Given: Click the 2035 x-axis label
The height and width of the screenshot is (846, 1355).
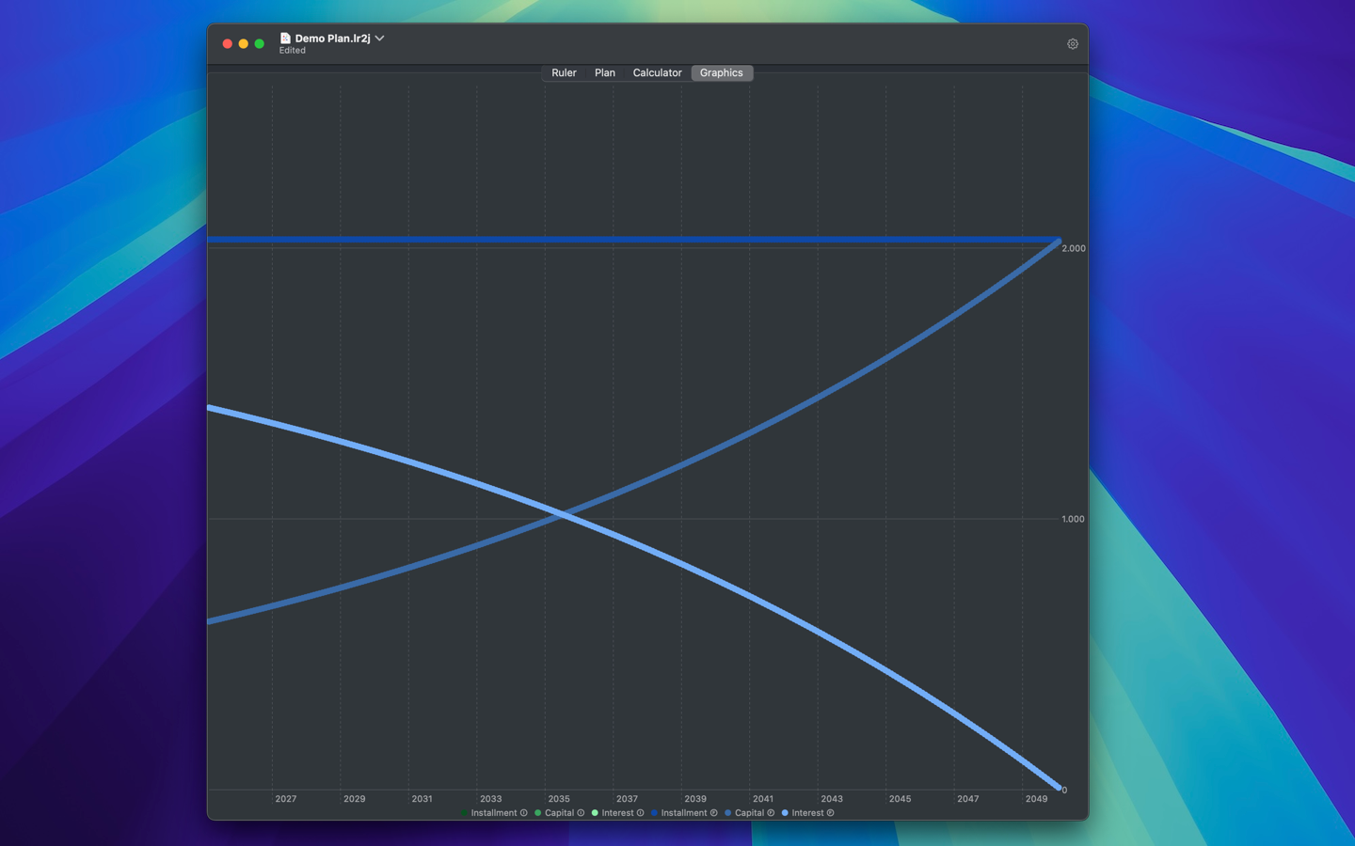Looking at the screenshot, I should pyautogui.click(x=559, y=799).
